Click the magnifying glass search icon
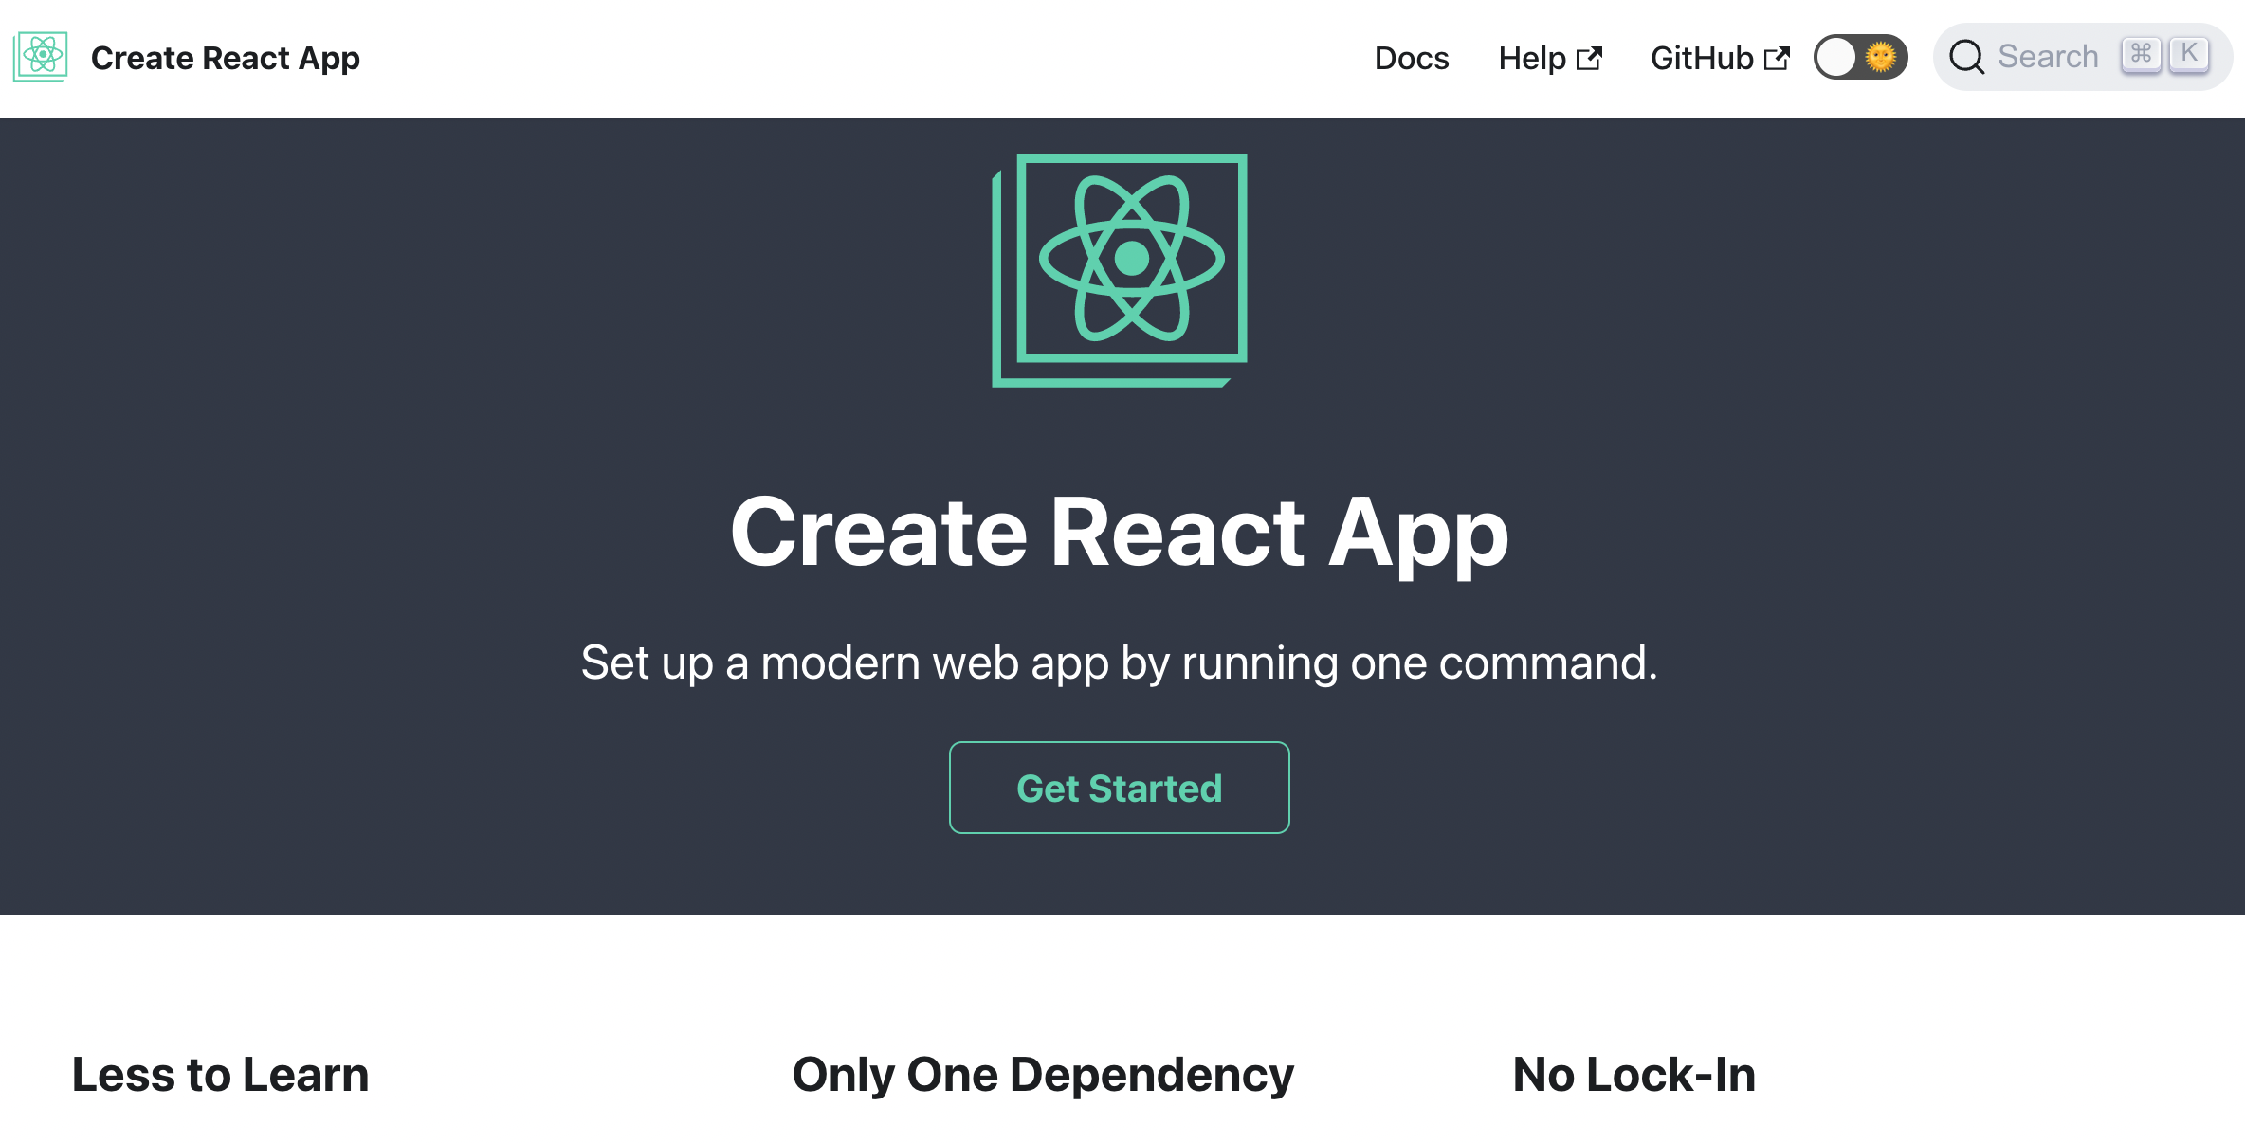 click(1966, 57)
